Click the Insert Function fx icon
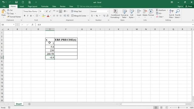 coord(32,25)
